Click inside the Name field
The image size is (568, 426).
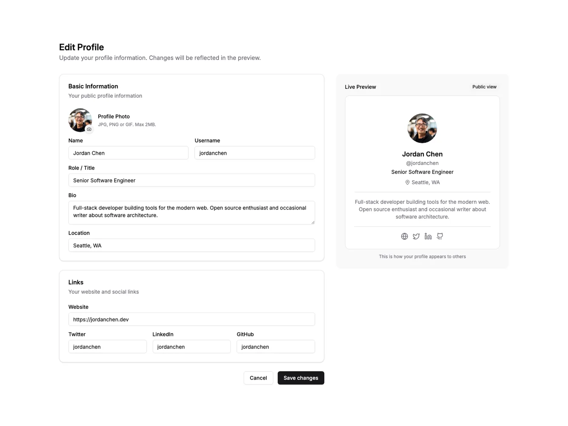point(128,153)
